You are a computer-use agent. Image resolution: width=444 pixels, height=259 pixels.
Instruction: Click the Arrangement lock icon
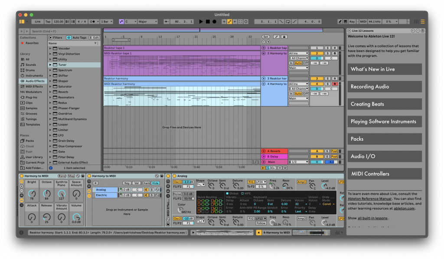click(284, 37)
